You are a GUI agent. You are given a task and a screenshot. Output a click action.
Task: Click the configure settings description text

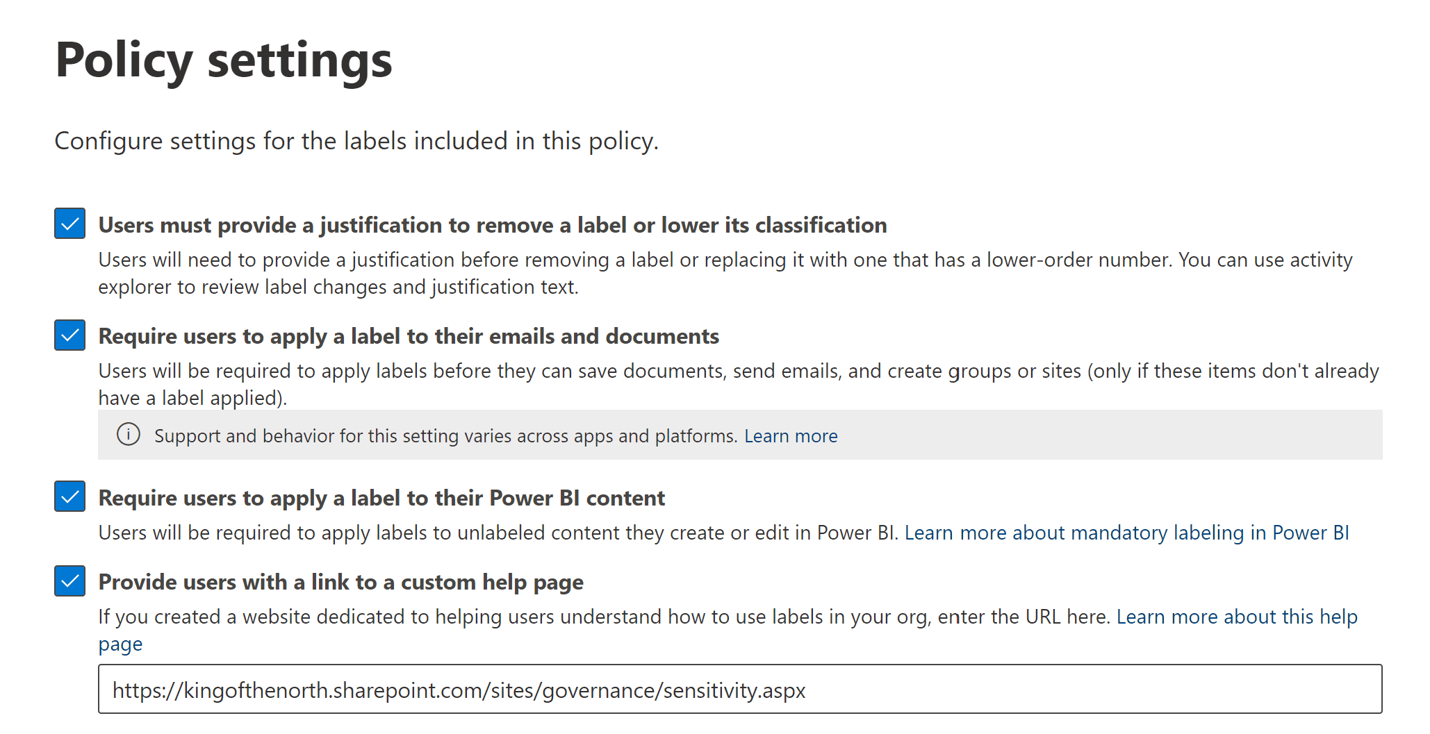pos(356,140)
